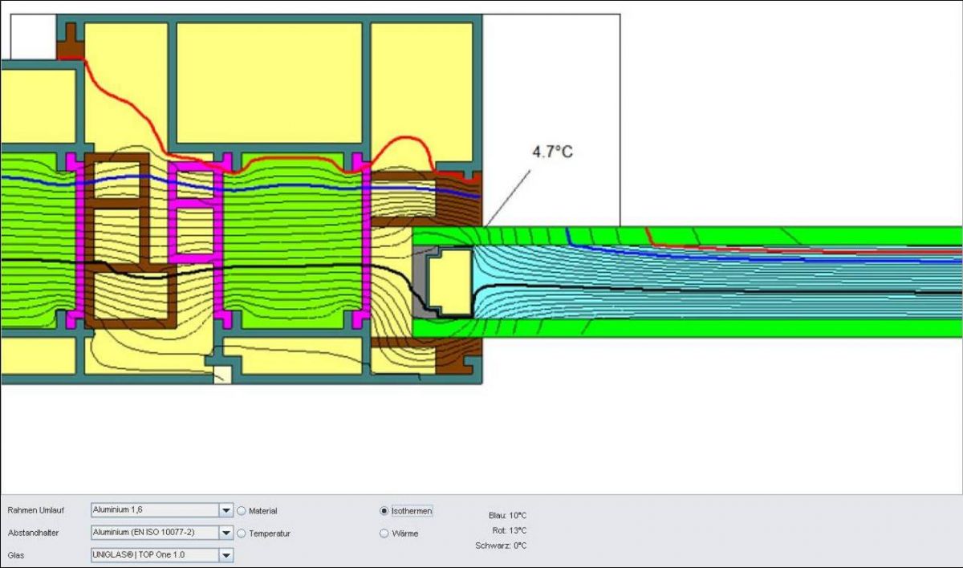Open the Rahmen Umlauf dropdown
963x568 pixels.
tap(226, 510)
